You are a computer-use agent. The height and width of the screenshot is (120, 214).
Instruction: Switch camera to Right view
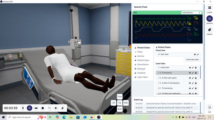pyautogui.click(x=126, y=103)
